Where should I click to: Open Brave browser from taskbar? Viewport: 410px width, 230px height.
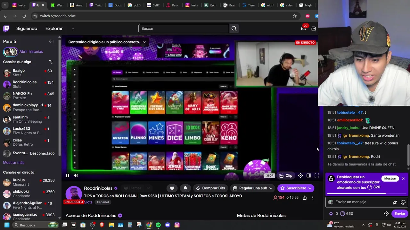(x=102, y=225)
